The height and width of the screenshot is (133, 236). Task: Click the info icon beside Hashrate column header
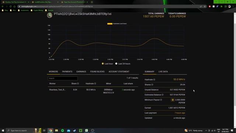[x=95, y=83]
